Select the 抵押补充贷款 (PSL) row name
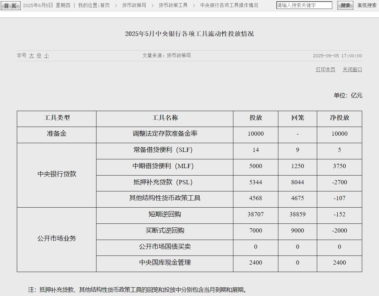This screenshot has width=379, height=296. (164, 183)
